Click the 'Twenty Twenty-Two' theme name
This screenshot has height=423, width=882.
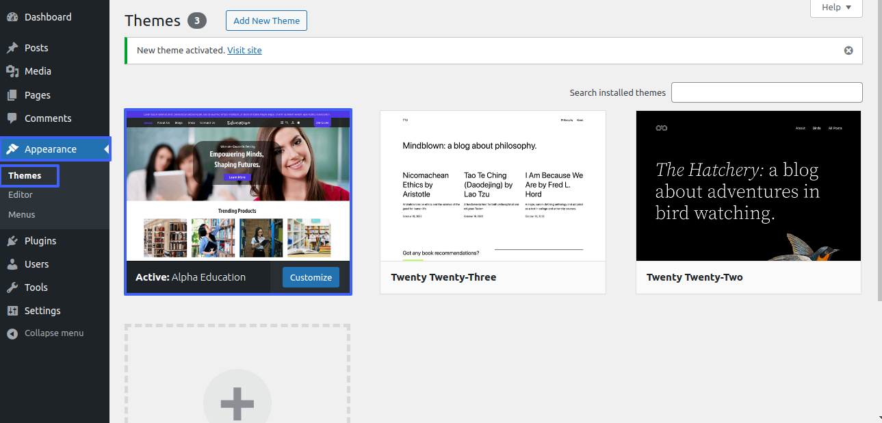(695, 277)
